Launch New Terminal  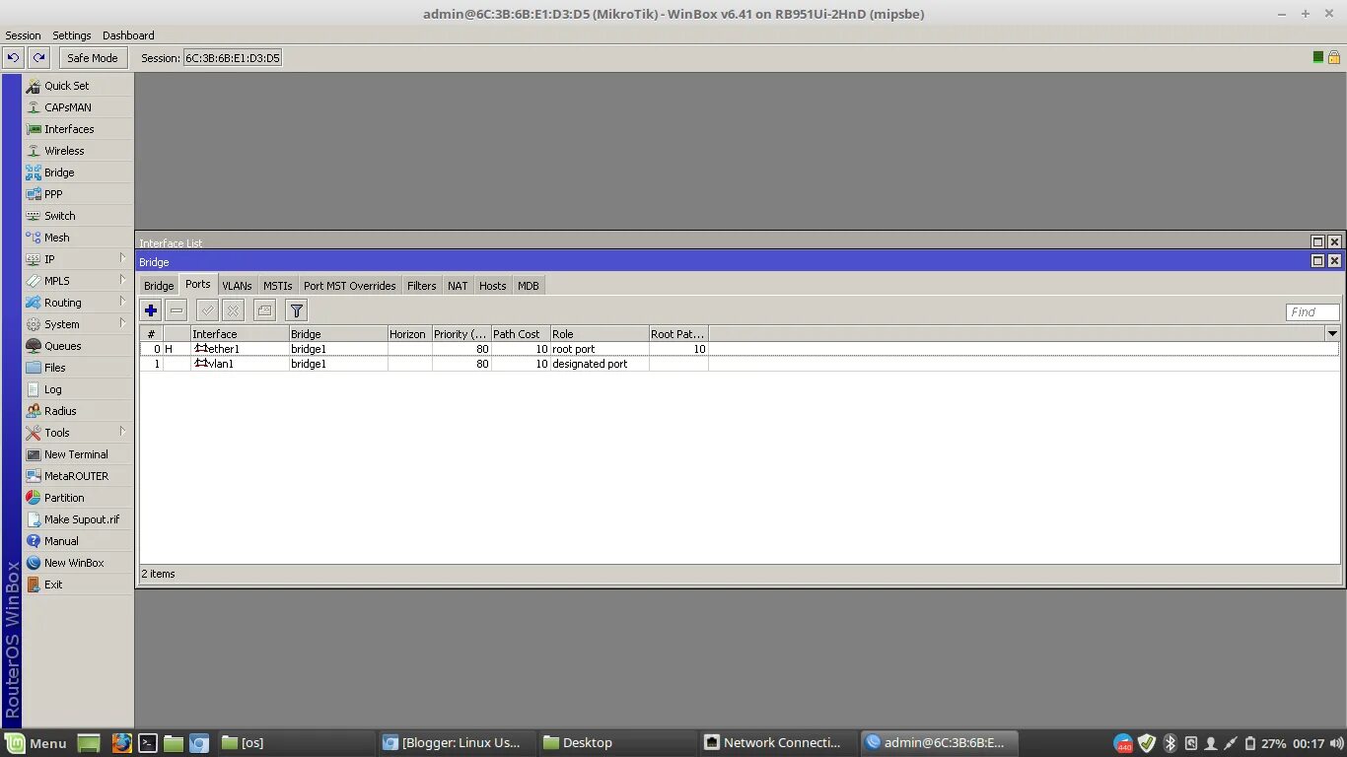(x=78, y=454)
